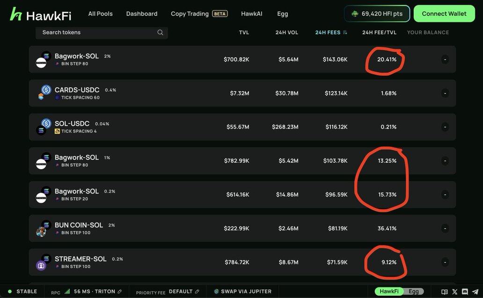483x298 pixels.
Task: Click the Search tokens input field
Action: pyautogui.click(x=102, y=32)
